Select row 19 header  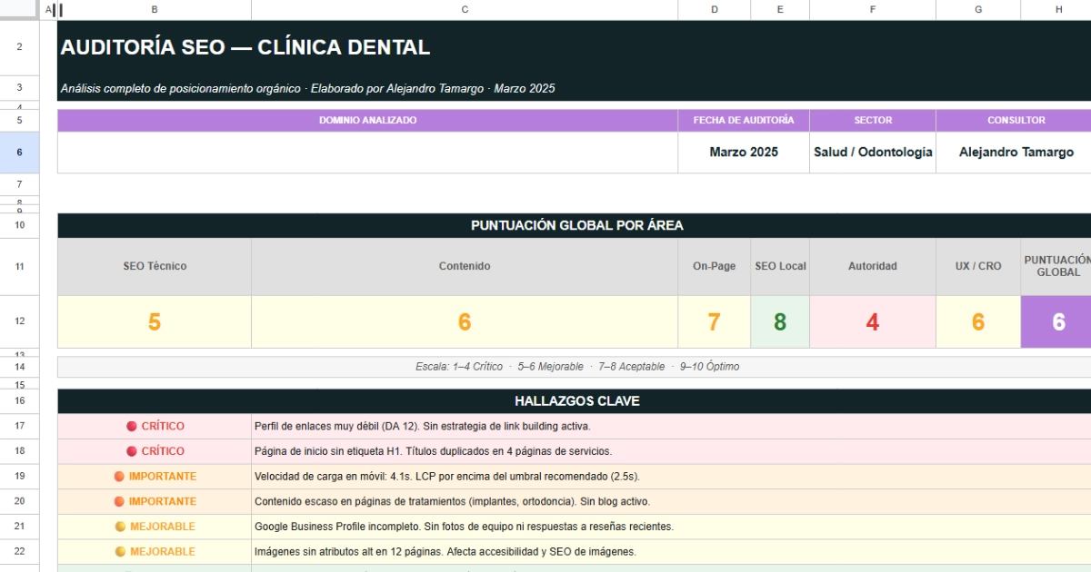[19, 476]
